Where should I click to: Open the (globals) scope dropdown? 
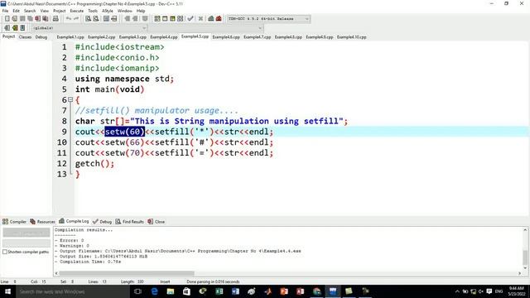(x=89, y=28)
